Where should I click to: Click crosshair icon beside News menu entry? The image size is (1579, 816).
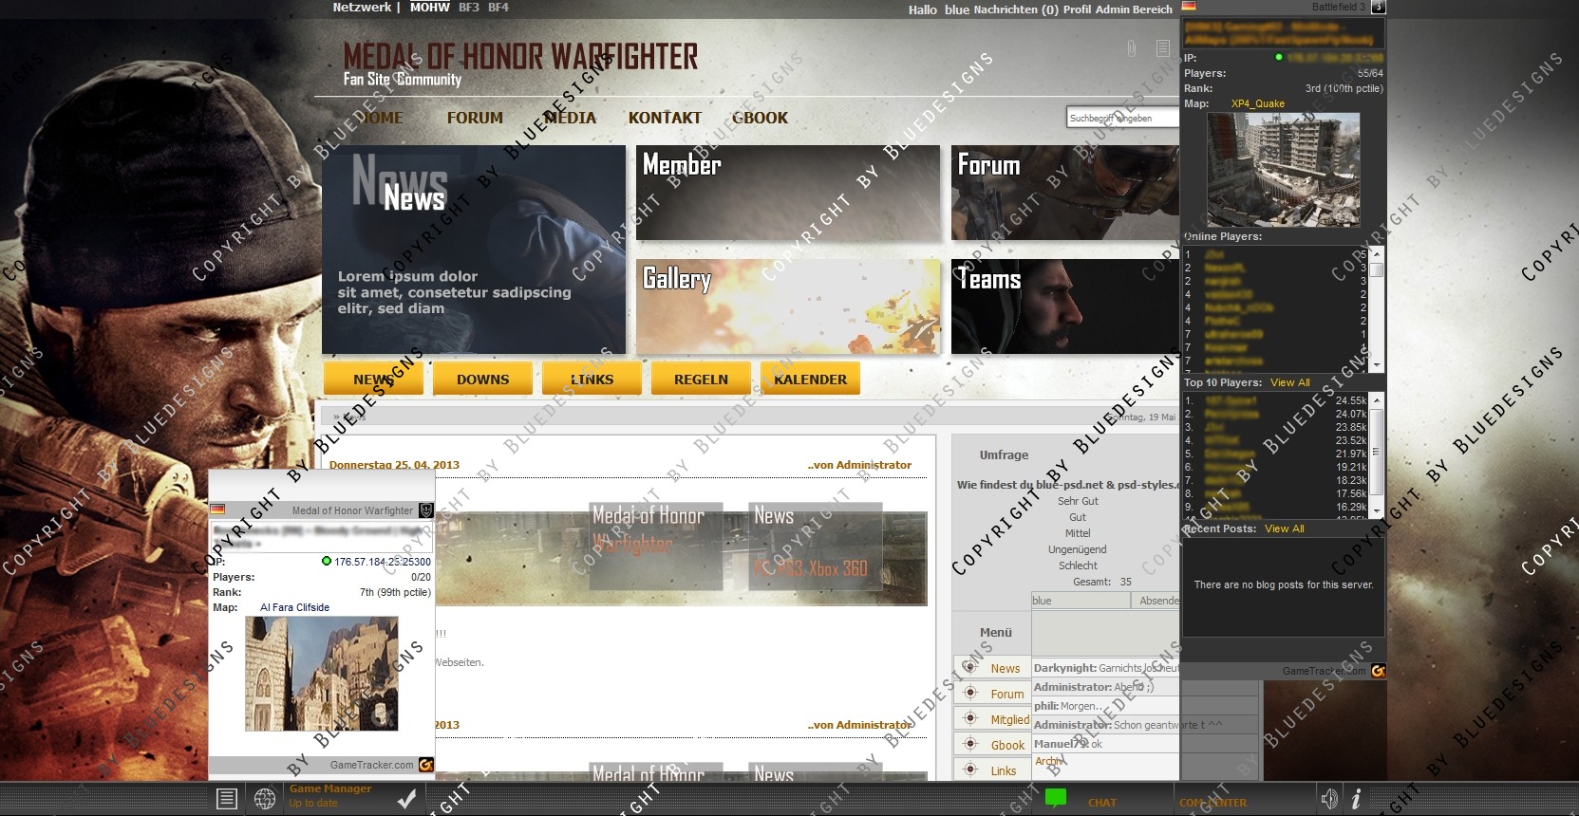point(970,667)
